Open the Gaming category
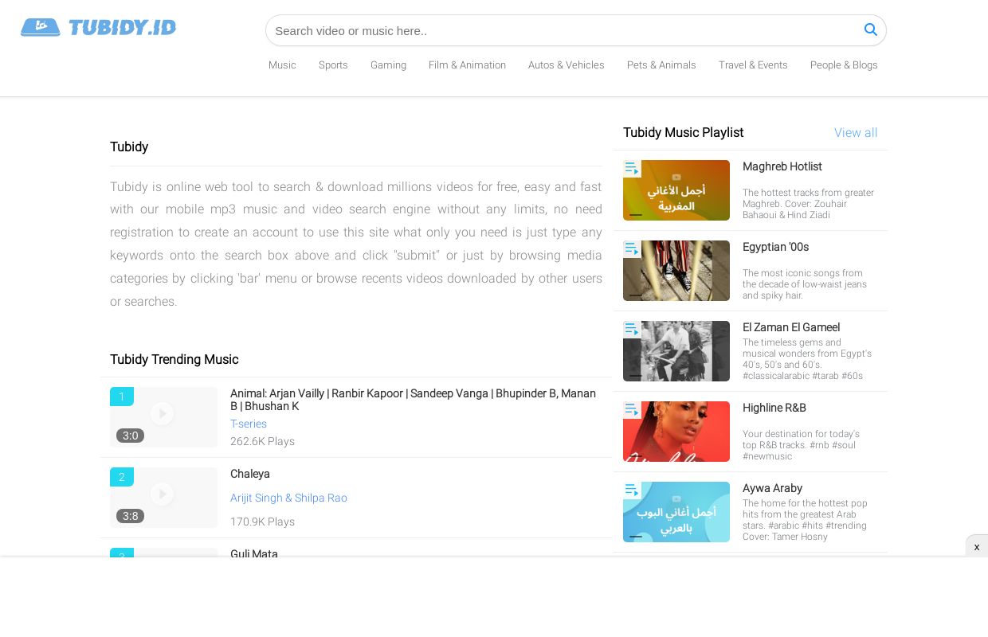 [x=388, y=64]
